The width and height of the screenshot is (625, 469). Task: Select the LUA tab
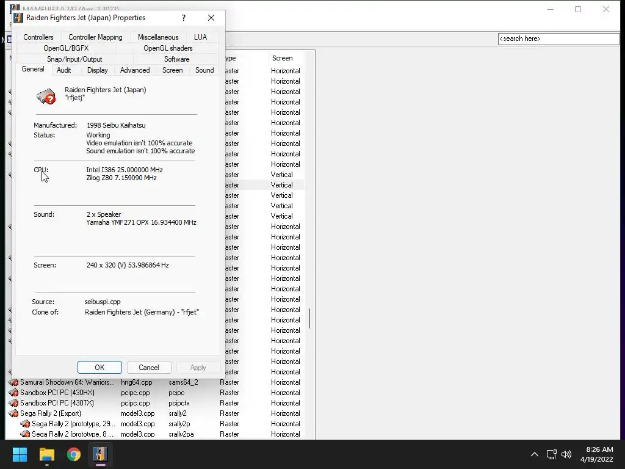click(x=200, y=37)
